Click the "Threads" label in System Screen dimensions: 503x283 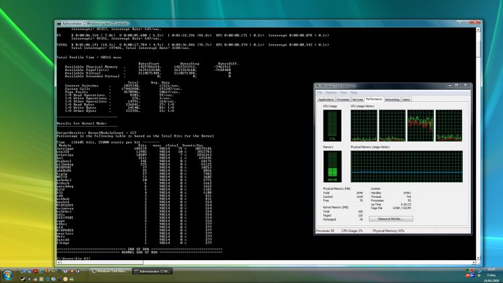click(x=376, y=196)
